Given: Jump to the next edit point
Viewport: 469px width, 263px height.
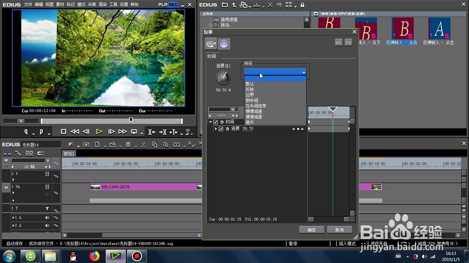Looking at the screenshot, I should (163, 132).
